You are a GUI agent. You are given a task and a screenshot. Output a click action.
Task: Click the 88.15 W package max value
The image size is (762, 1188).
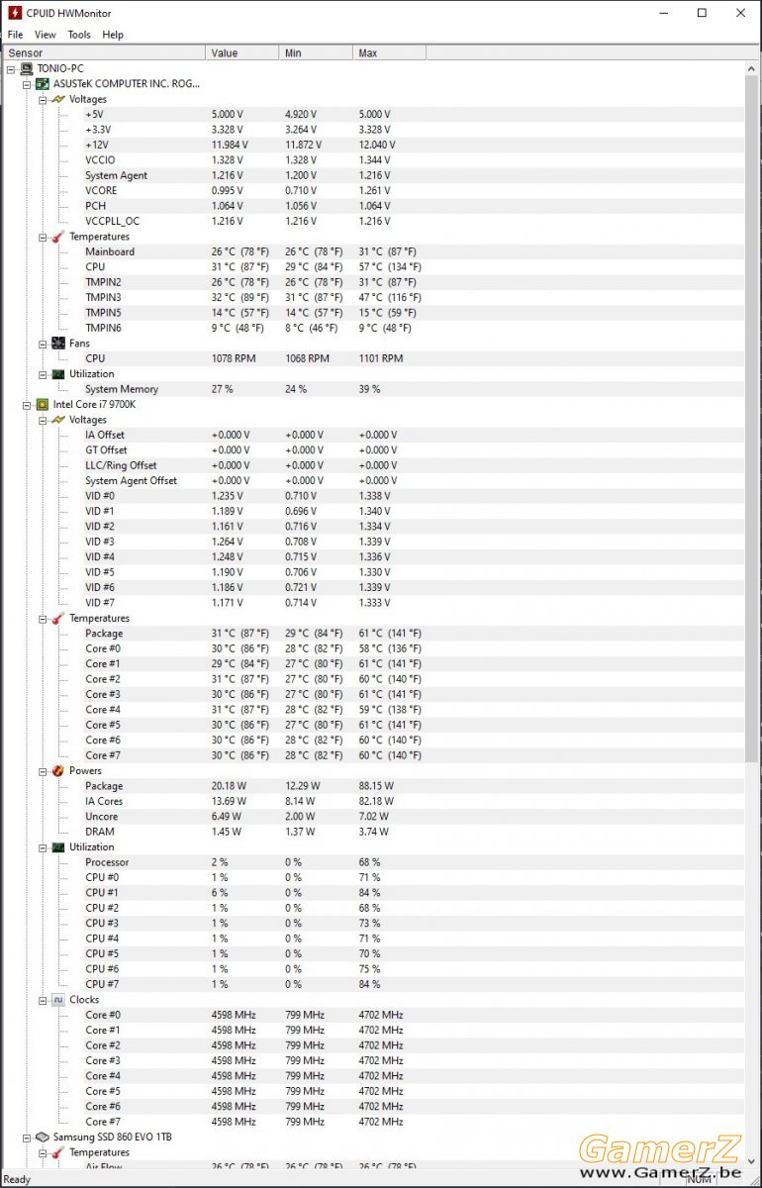[x=376, y=786]
